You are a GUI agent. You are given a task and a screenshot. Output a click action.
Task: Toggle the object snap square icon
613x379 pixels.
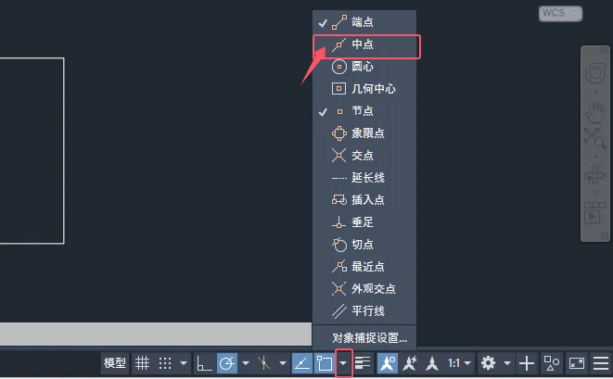click(x=324, y=363)
